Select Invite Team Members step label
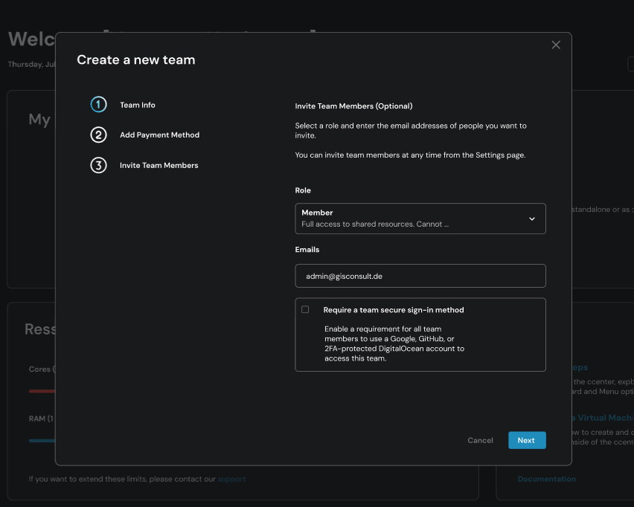 (x=158, y=165)
